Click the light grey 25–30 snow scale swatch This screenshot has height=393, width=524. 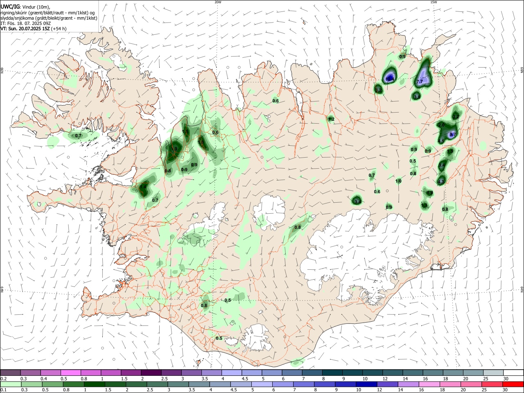click(493, 373)
